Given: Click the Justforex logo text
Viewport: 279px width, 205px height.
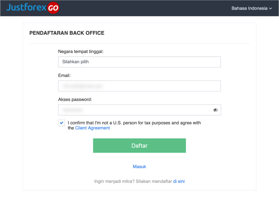Looking at the screenshot, I should [x=26, y=8].
